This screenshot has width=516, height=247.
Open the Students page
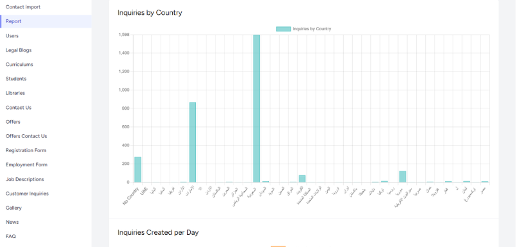15,79
